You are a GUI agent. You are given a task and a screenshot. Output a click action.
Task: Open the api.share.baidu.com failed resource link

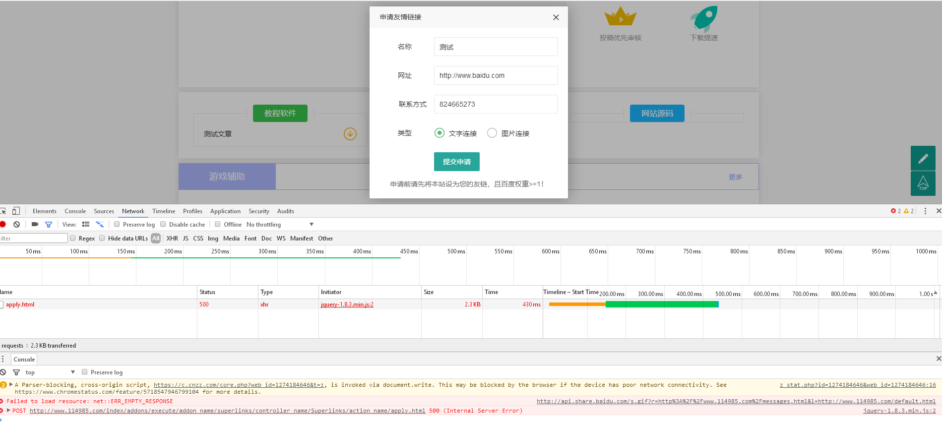click(736, 401)
